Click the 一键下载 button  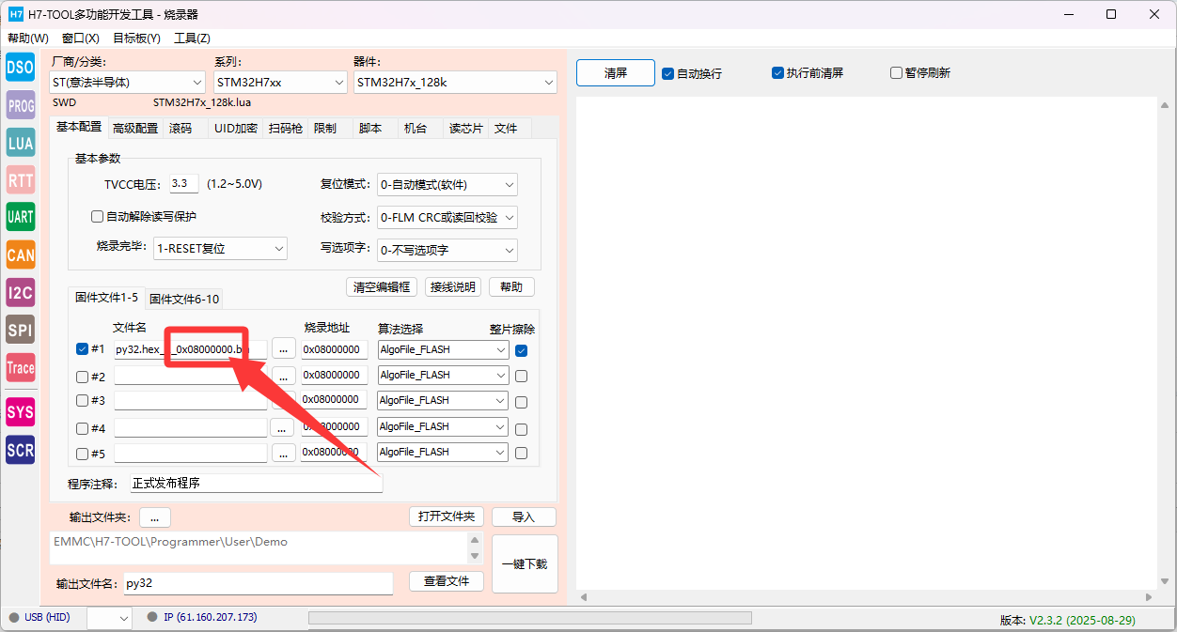pos(525,564)
